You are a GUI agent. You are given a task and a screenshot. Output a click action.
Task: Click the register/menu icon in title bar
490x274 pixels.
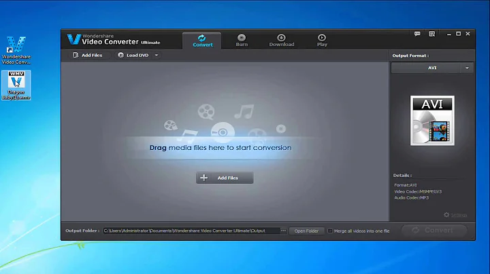pyautogui.click(x=431, y=34)
